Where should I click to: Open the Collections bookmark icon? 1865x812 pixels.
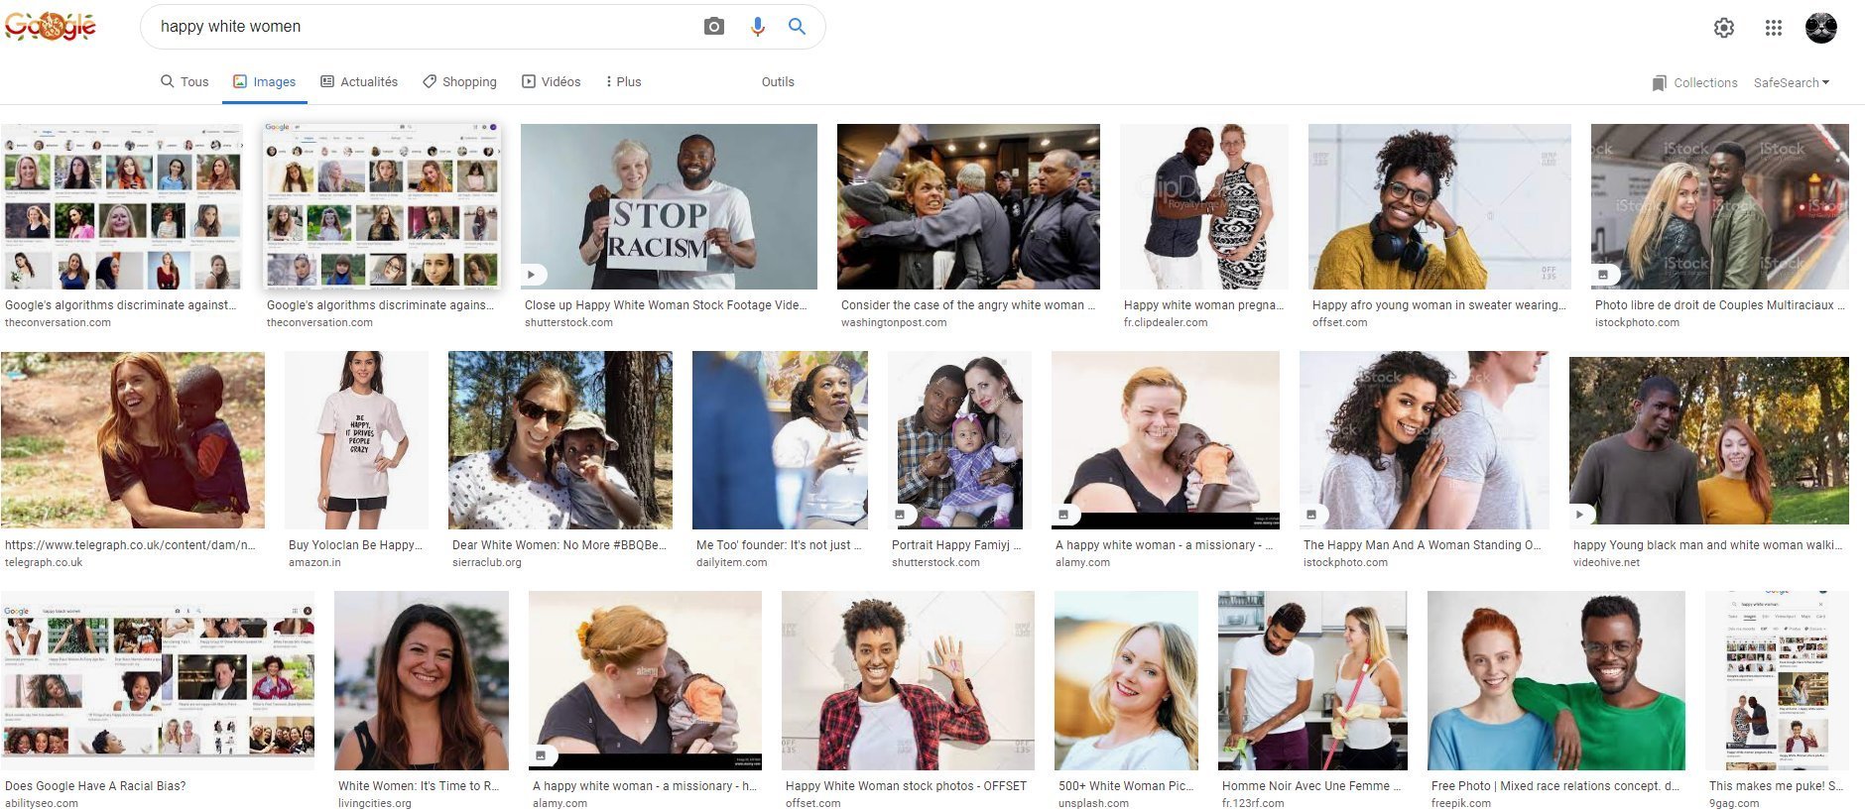click(x=1660, y=83)
